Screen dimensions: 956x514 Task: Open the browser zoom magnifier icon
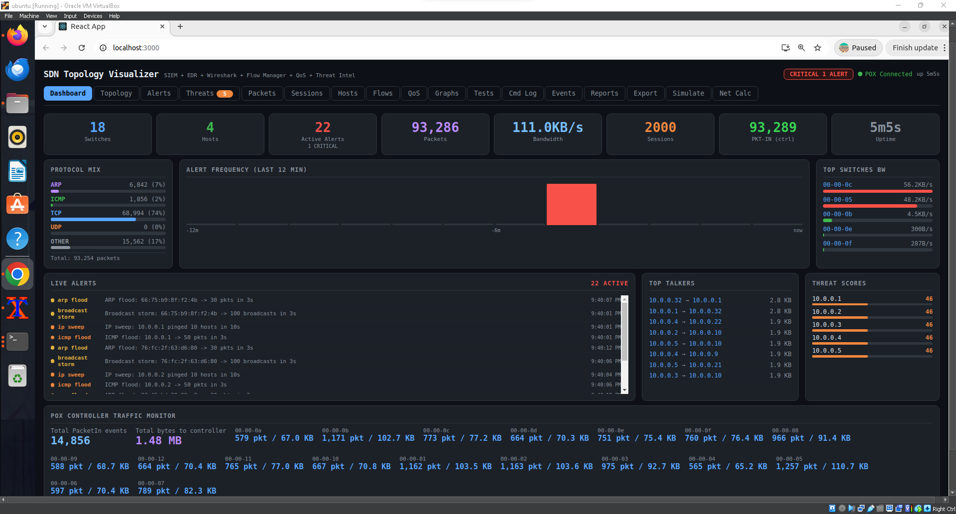(802, 48)
